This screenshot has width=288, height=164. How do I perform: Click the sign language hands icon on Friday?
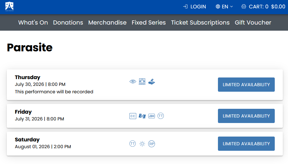[x=142, y=116]
